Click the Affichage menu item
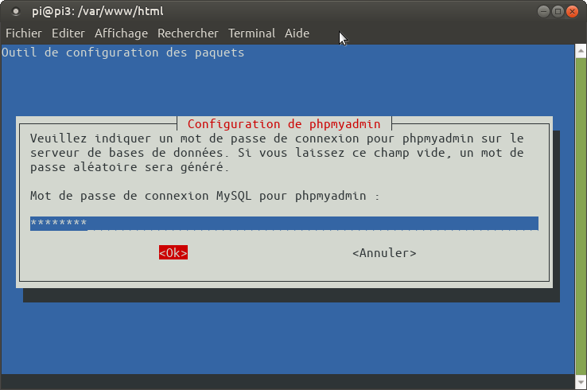Viewport: 587px width, 390px height. 121,33
